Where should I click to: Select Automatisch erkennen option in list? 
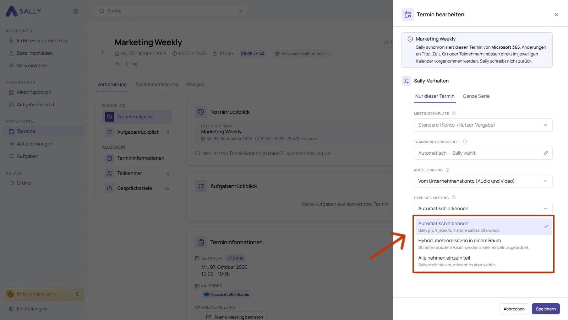(484, 226)
